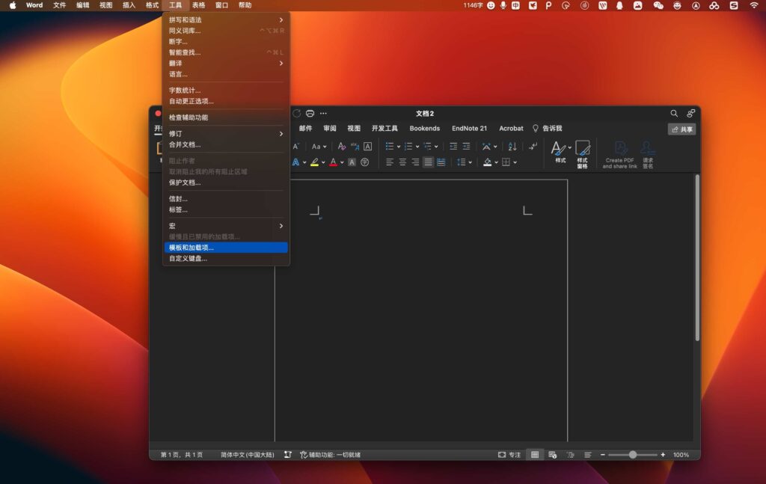Viewport: 766px width, 484px height.
Task: Open the font color dropdown arrow
Action: 342,162
